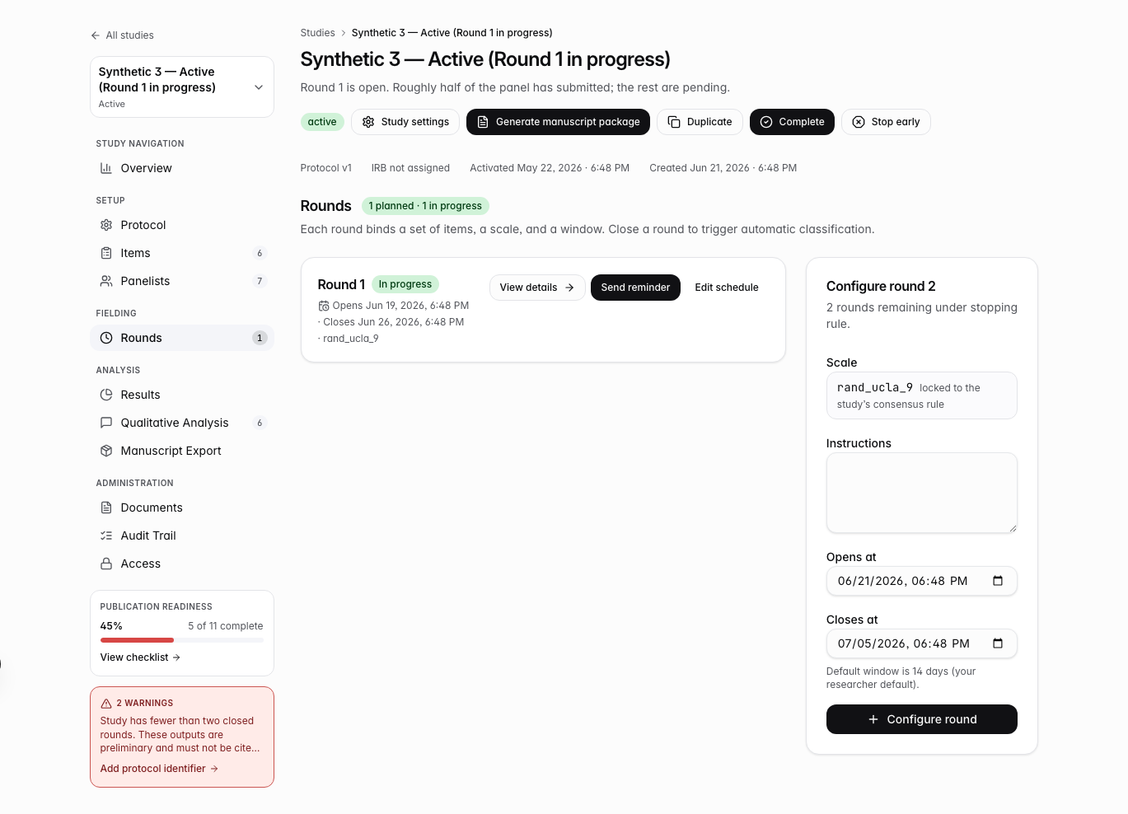
Task: Click the rand_ucla_9 scale box
Action: (921, 395)
